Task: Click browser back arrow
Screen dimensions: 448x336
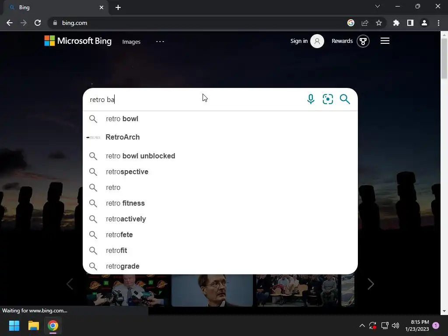Action: point(10,23)
